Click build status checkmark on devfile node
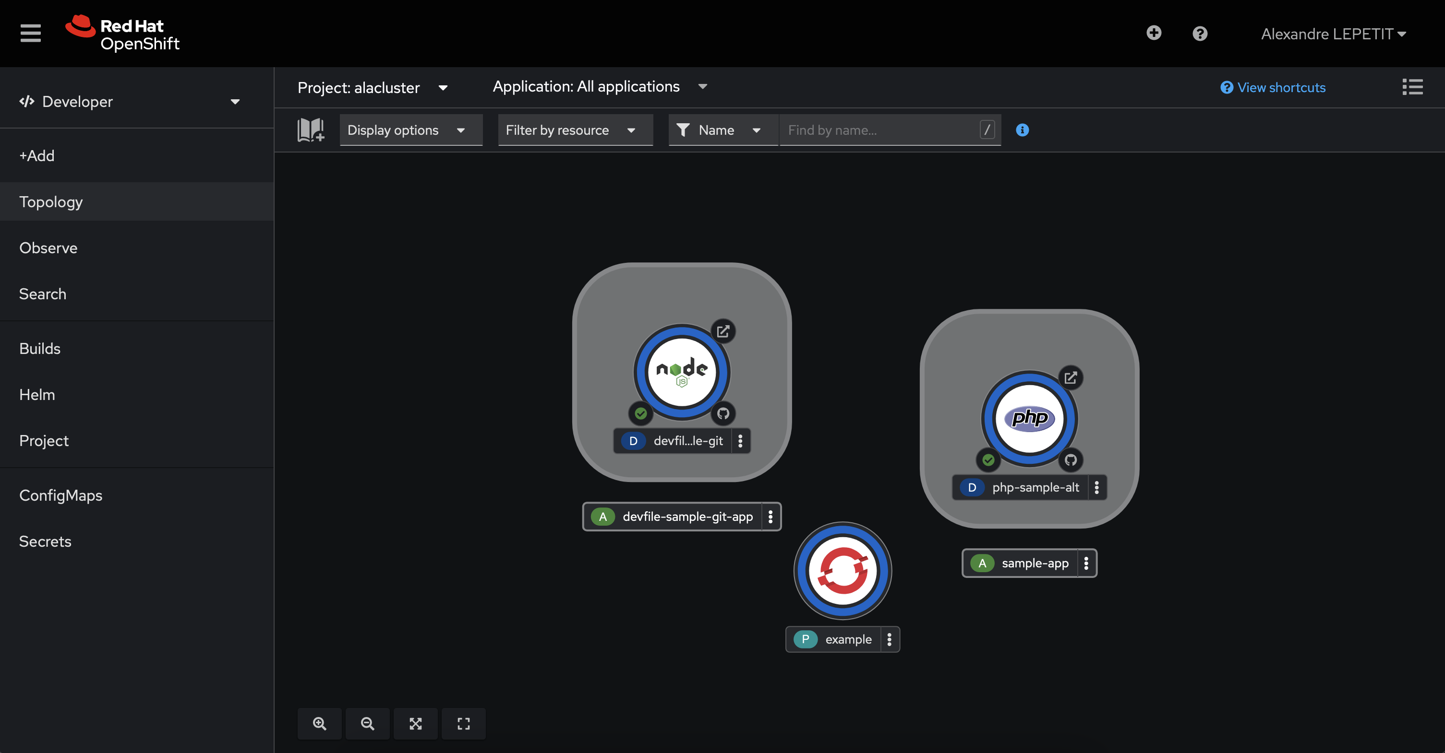 tap(640, 413)
